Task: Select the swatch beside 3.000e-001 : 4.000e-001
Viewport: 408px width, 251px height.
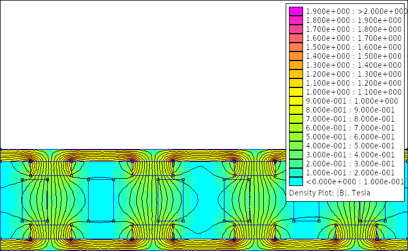Action: [296, 155]
